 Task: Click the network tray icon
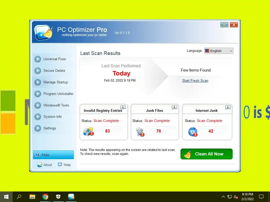[230, 197]
